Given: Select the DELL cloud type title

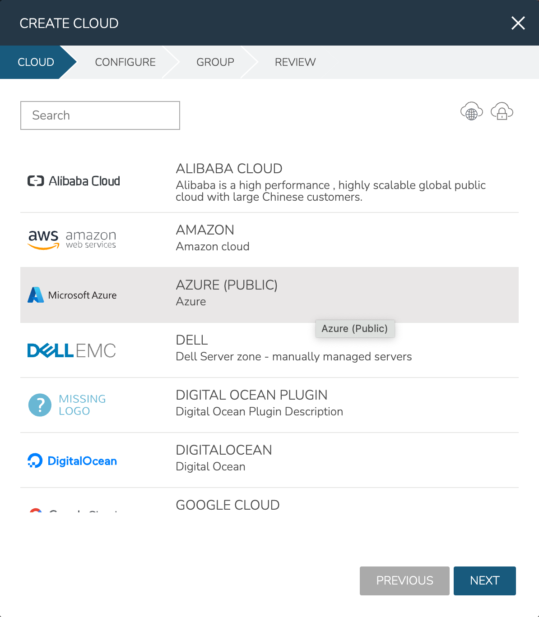Looking at the screenshot, I should (192, 340).
